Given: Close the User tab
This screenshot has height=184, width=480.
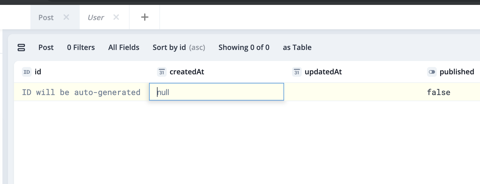Looking at the screenshot, I should pos(116,17).
